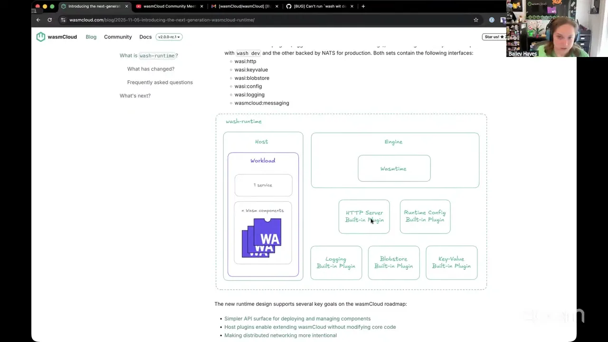Click the 1 service box
This screenshot has width=608, height=342.
tap(263, 185)
